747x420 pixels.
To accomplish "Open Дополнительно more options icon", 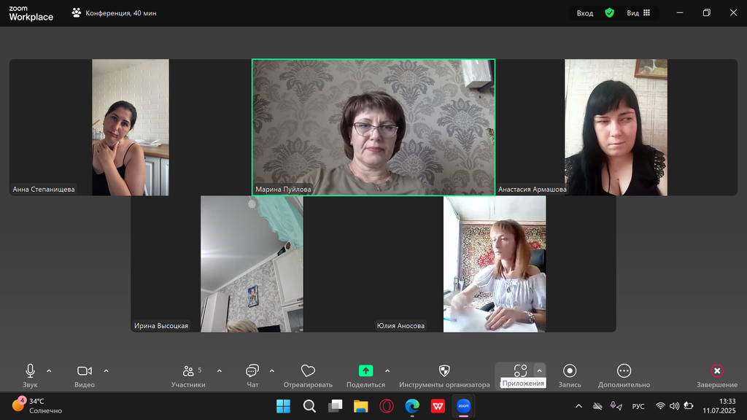I will coord(624,371).
